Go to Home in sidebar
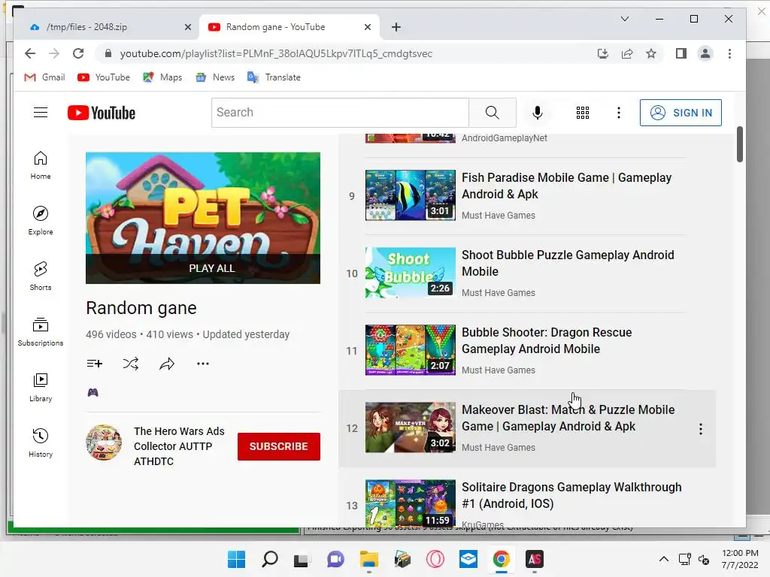Viewport: 770px width, 577px height. [x=41, y=166]
